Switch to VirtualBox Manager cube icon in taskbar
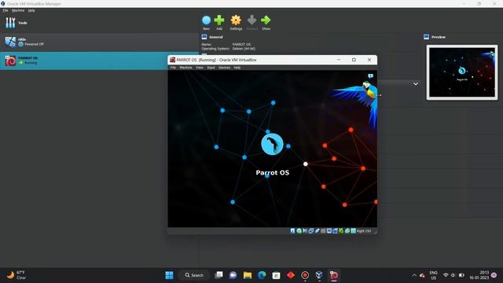This screenshot has height=283, width=503. click(319, 275)
